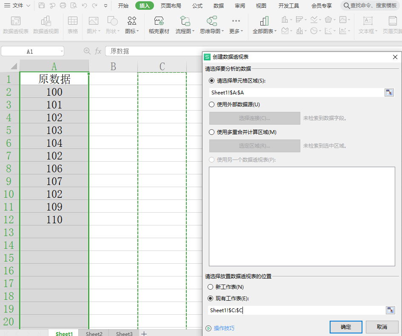
Task: Click the range selector icon for pivot location
Action: coord(390,310)
